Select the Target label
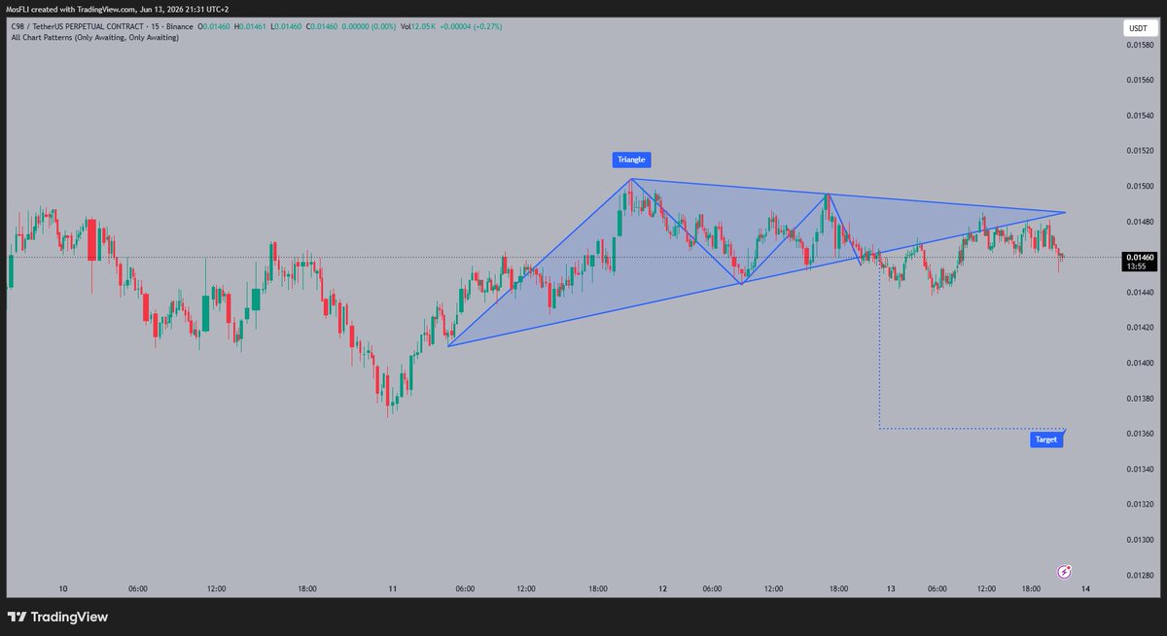The width and height of the screenshot is (1167, 636). click(x=1045, y=440)
